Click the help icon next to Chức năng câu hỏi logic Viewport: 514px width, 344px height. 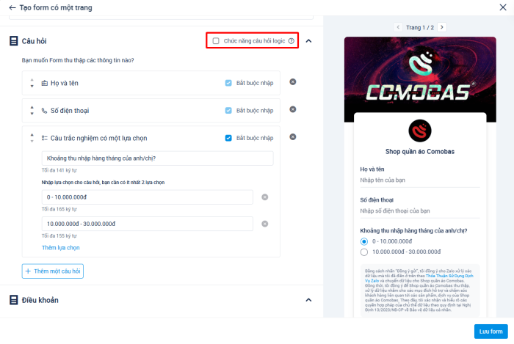click(x=291, y=41)
